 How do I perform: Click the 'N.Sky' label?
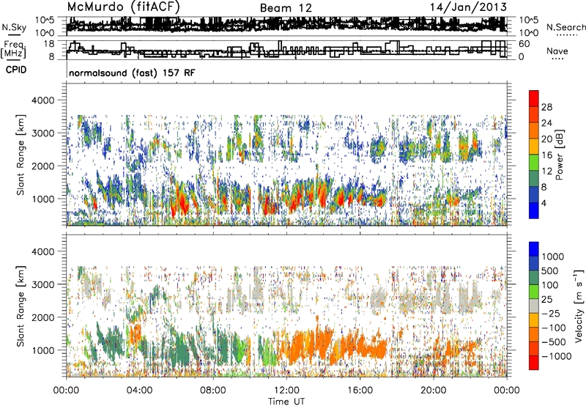click(14, 27)
